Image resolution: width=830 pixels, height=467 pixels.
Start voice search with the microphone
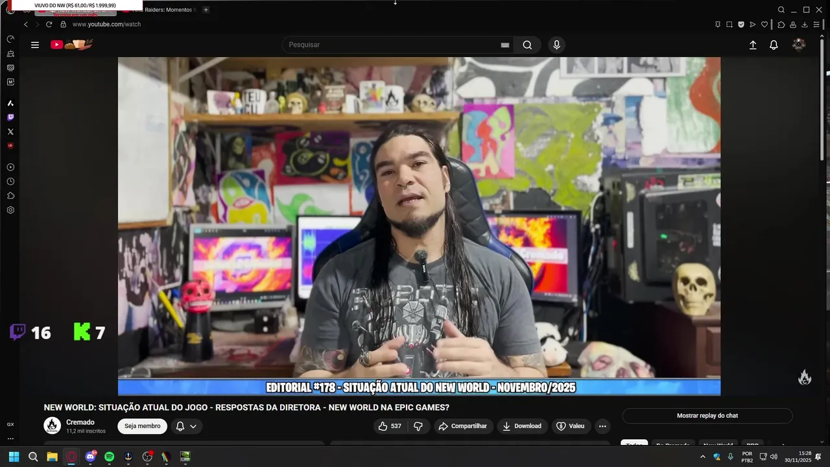click(556, 45)
